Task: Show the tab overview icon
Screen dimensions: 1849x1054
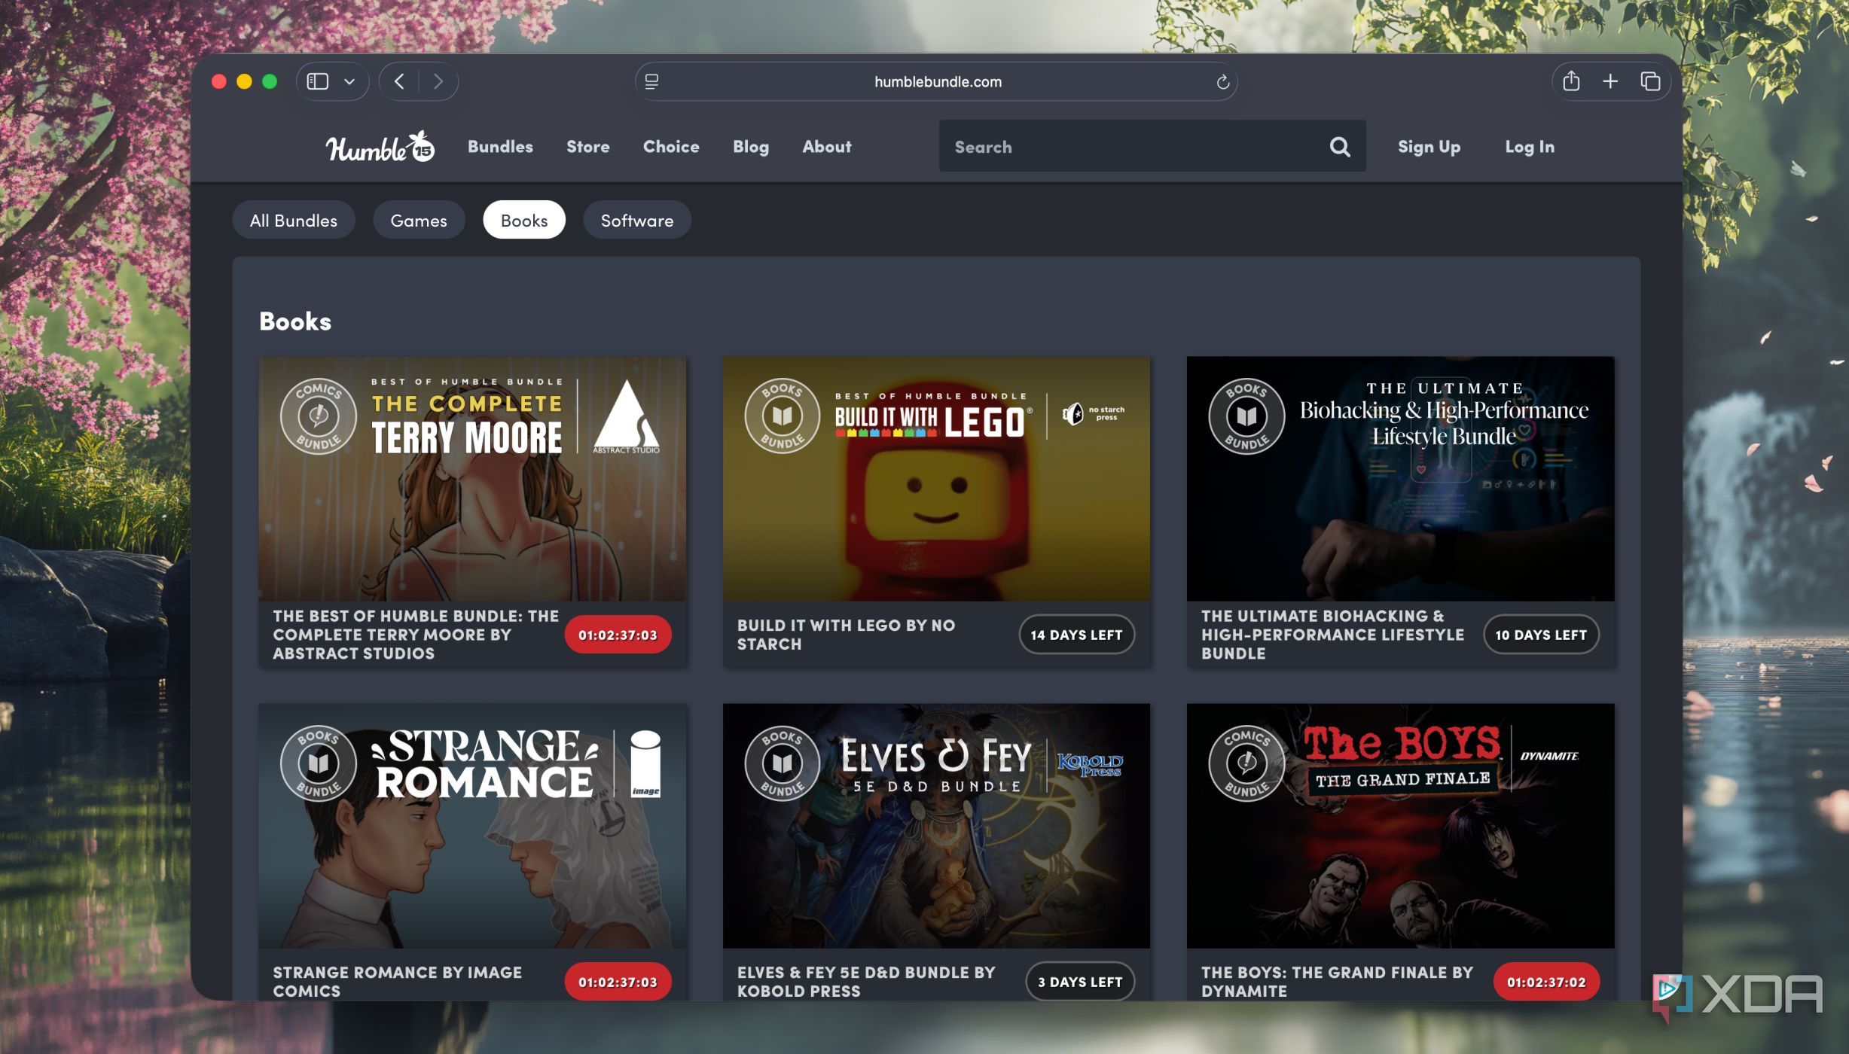Action: tap(1650, 81)
